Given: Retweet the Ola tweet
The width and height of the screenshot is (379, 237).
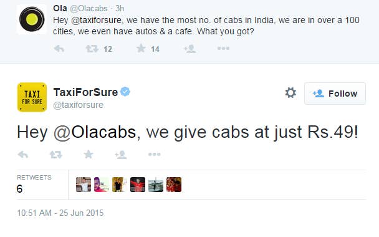Looking at the screenshot, I should tap(92, 49).
